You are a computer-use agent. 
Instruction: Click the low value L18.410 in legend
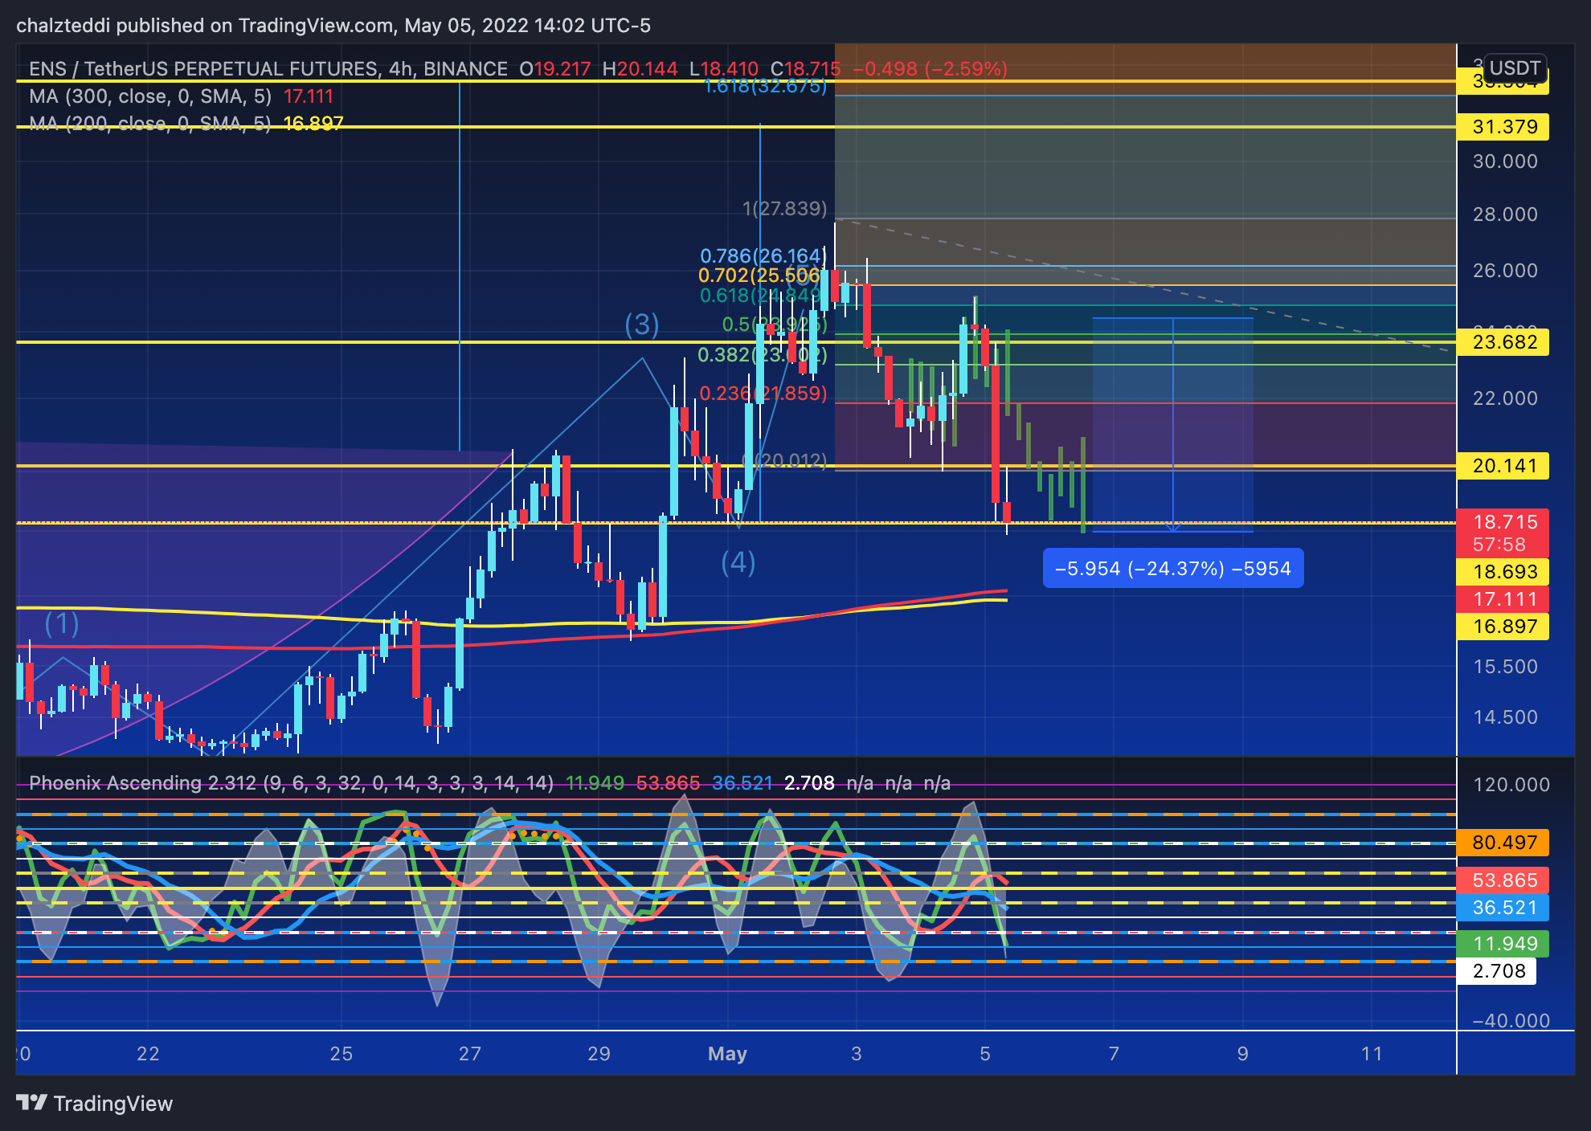[724, 69]
